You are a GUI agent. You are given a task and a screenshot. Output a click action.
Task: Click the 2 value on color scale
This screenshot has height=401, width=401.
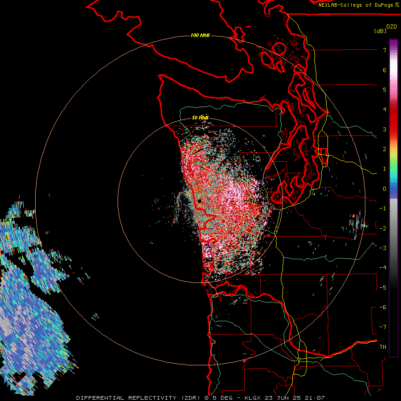(385, 149)
